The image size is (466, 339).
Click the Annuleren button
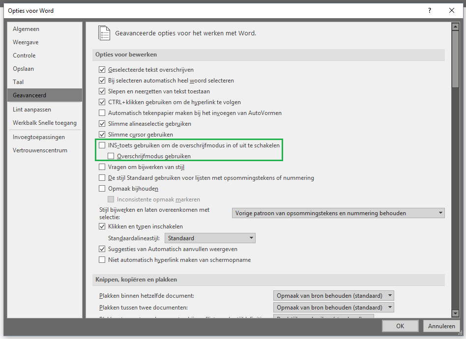click(441, 326)
